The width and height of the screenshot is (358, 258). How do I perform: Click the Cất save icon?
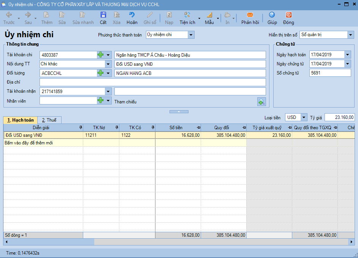(x=103, y=15)
